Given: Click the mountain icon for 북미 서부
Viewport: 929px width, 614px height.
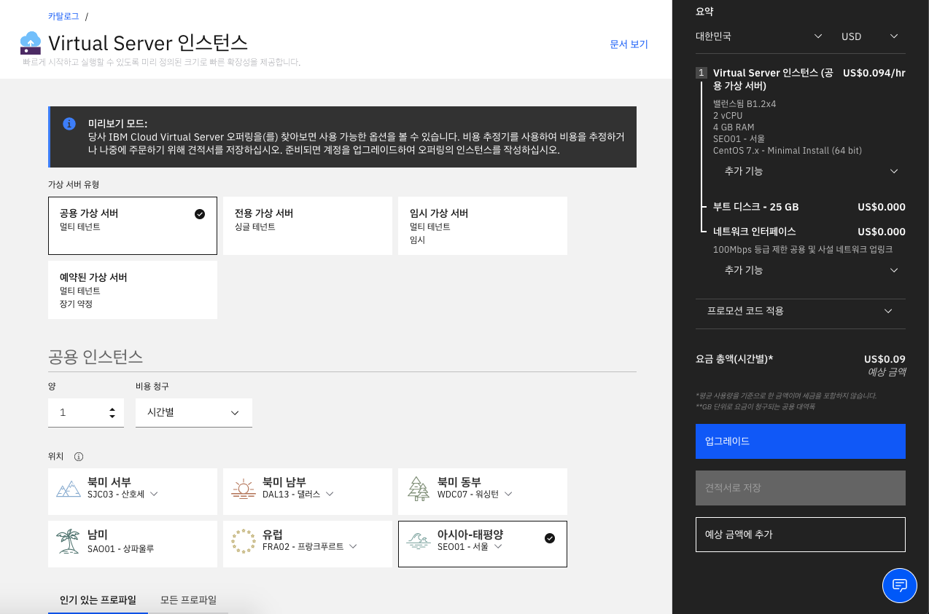Looking at the screenshot, I should (x=69, y=489).
